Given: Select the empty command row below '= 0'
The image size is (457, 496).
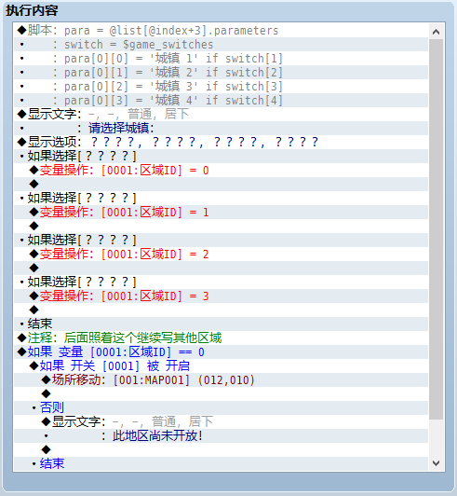Looking at the screenshot, I should coord(222,184).
